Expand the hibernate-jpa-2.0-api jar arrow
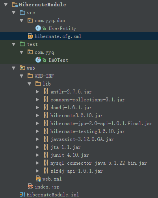Screen dimensions: 158x198 coord(37,124)
